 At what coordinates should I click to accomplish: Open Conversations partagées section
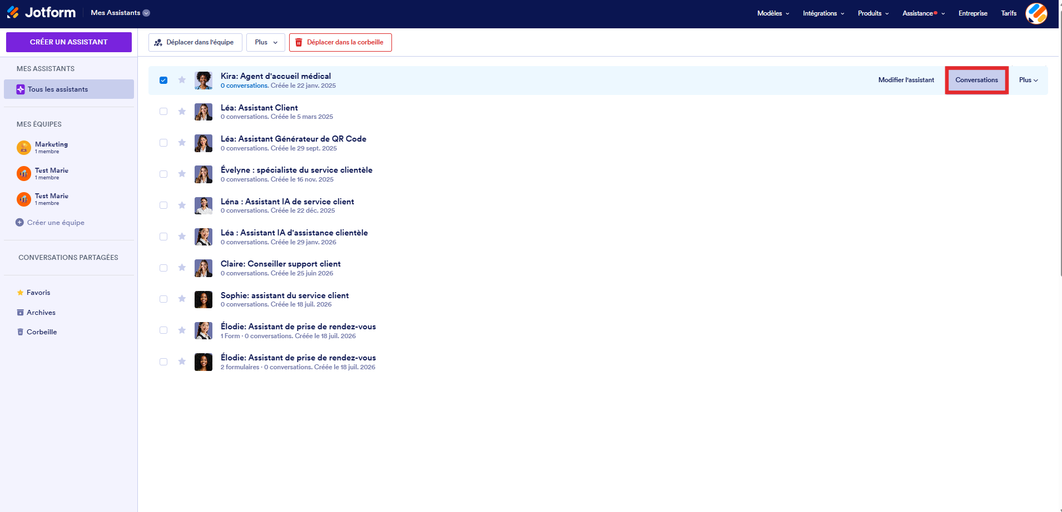pyautogui.click(x=68, y=258)
